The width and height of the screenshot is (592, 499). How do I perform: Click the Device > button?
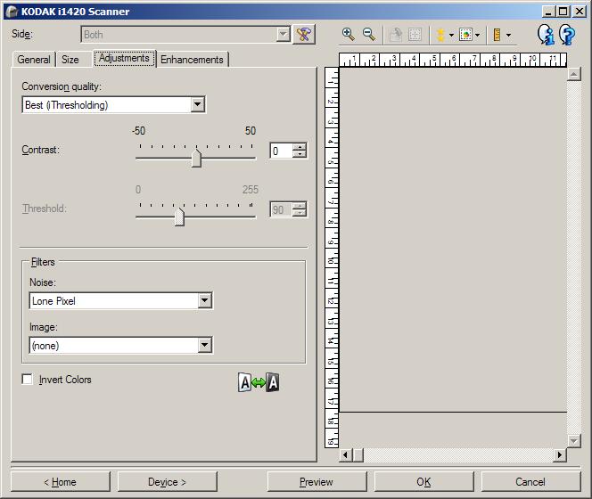click(167, 482)
